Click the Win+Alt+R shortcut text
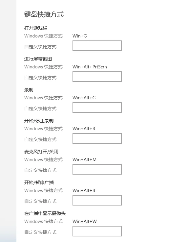The width and height of the screenshot is (189, 242). 84,129
